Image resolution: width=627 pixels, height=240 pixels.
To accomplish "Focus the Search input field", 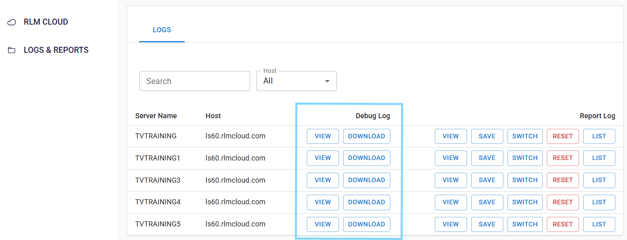I will (x=195, y=81).
